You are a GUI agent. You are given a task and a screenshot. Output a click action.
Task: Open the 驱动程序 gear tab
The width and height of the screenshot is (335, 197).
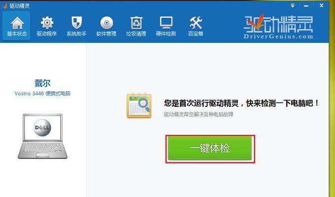(46, 27)
